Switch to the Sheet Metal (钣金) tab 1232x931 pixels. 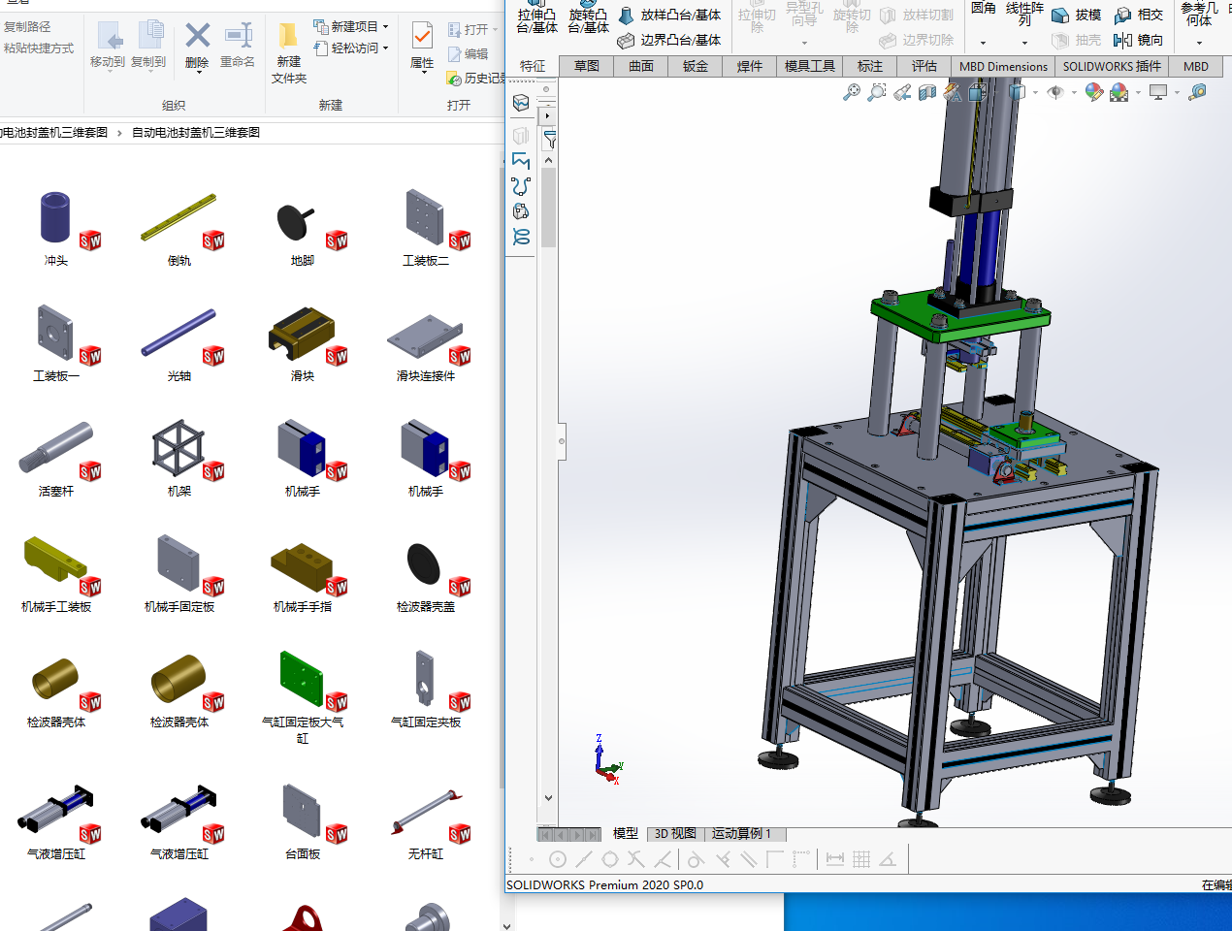point(695,66)
